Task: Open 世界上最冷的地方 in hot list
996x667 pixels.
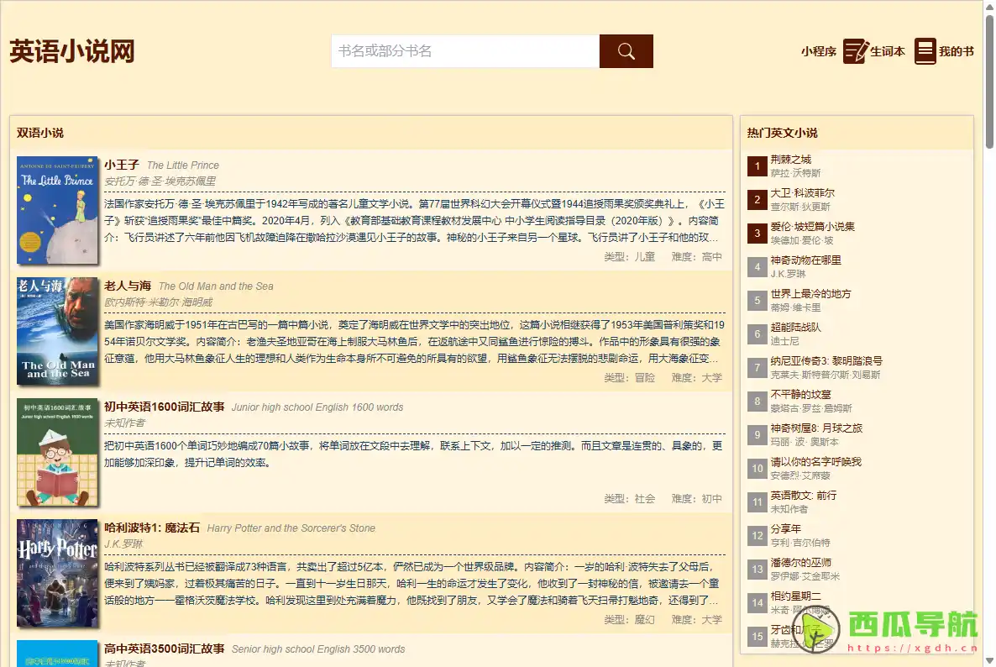Action: pos(810,294)
